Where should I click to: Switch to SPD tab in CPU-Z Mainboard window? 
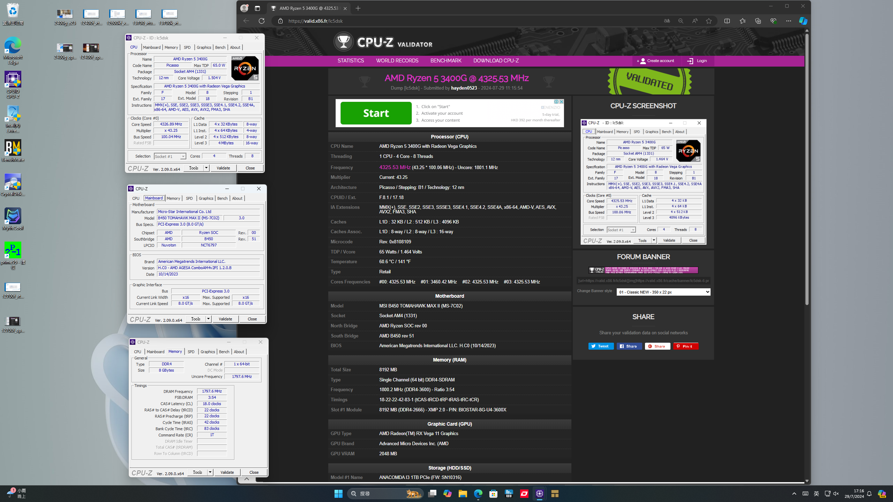(x=189, y=198)
